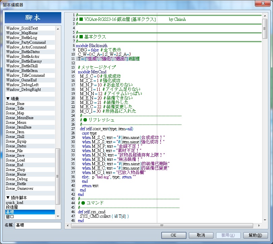This screenshot has height=244, width=273.
Task: Open the Scene_Shop script
Action: click(x=30, y=170)
